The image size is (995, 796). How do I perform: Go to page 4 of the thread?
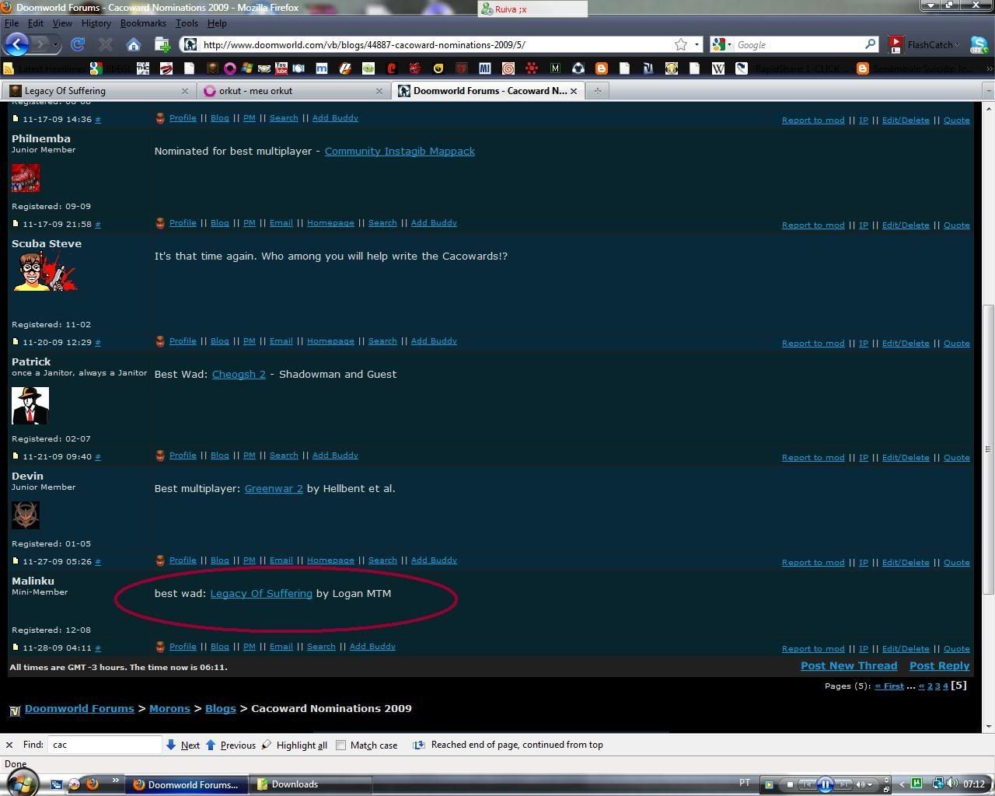coord(945,686)
